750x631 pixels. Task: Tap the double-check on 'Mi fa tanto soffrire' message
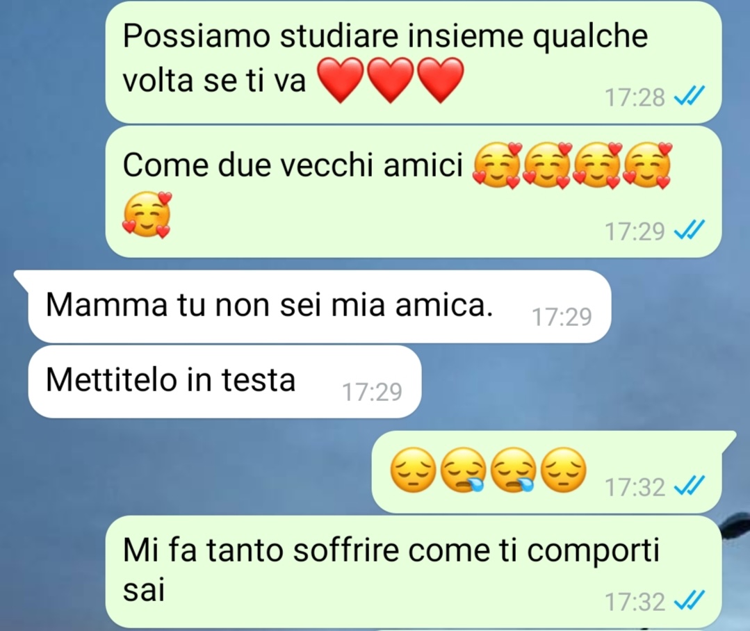[x=690, y=601]
